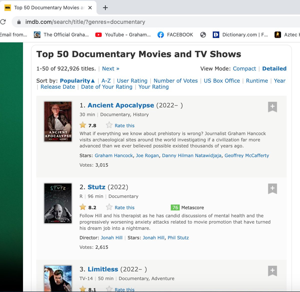
Task: Open the Limitless title link
Action: point(103,269)
